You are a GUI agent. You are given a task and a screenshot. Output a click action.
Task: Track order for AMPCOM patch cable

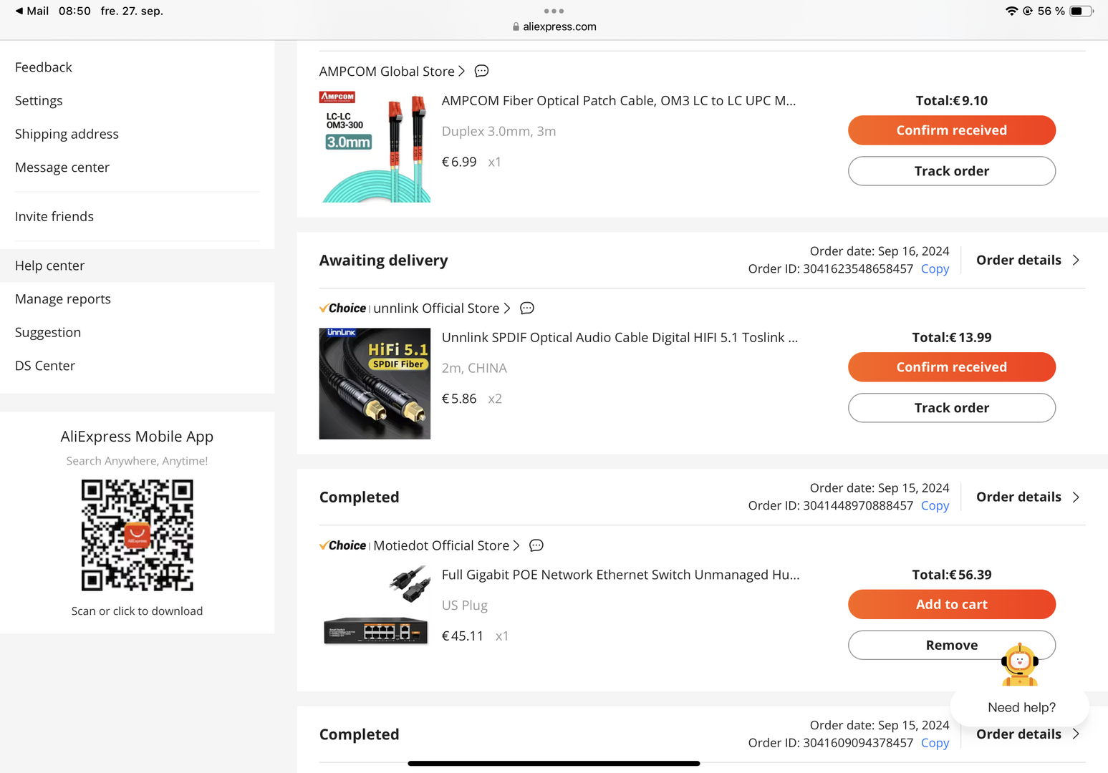click(951, 171)
